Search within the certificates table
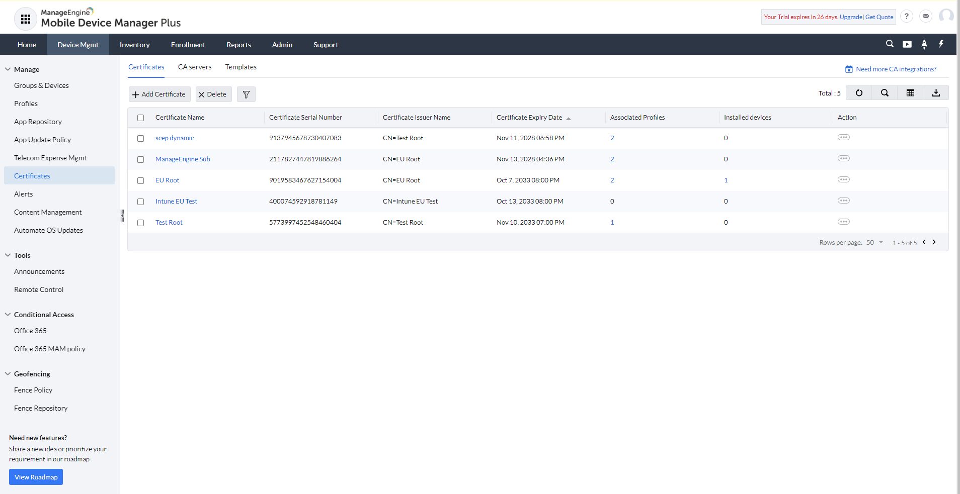Image resolution: width=960 pixels, height=494 pixels. [885, 93]
